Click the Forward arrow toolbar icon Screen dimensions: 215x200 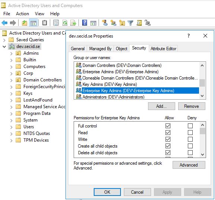pyautogui.click(x=13, y=23)
